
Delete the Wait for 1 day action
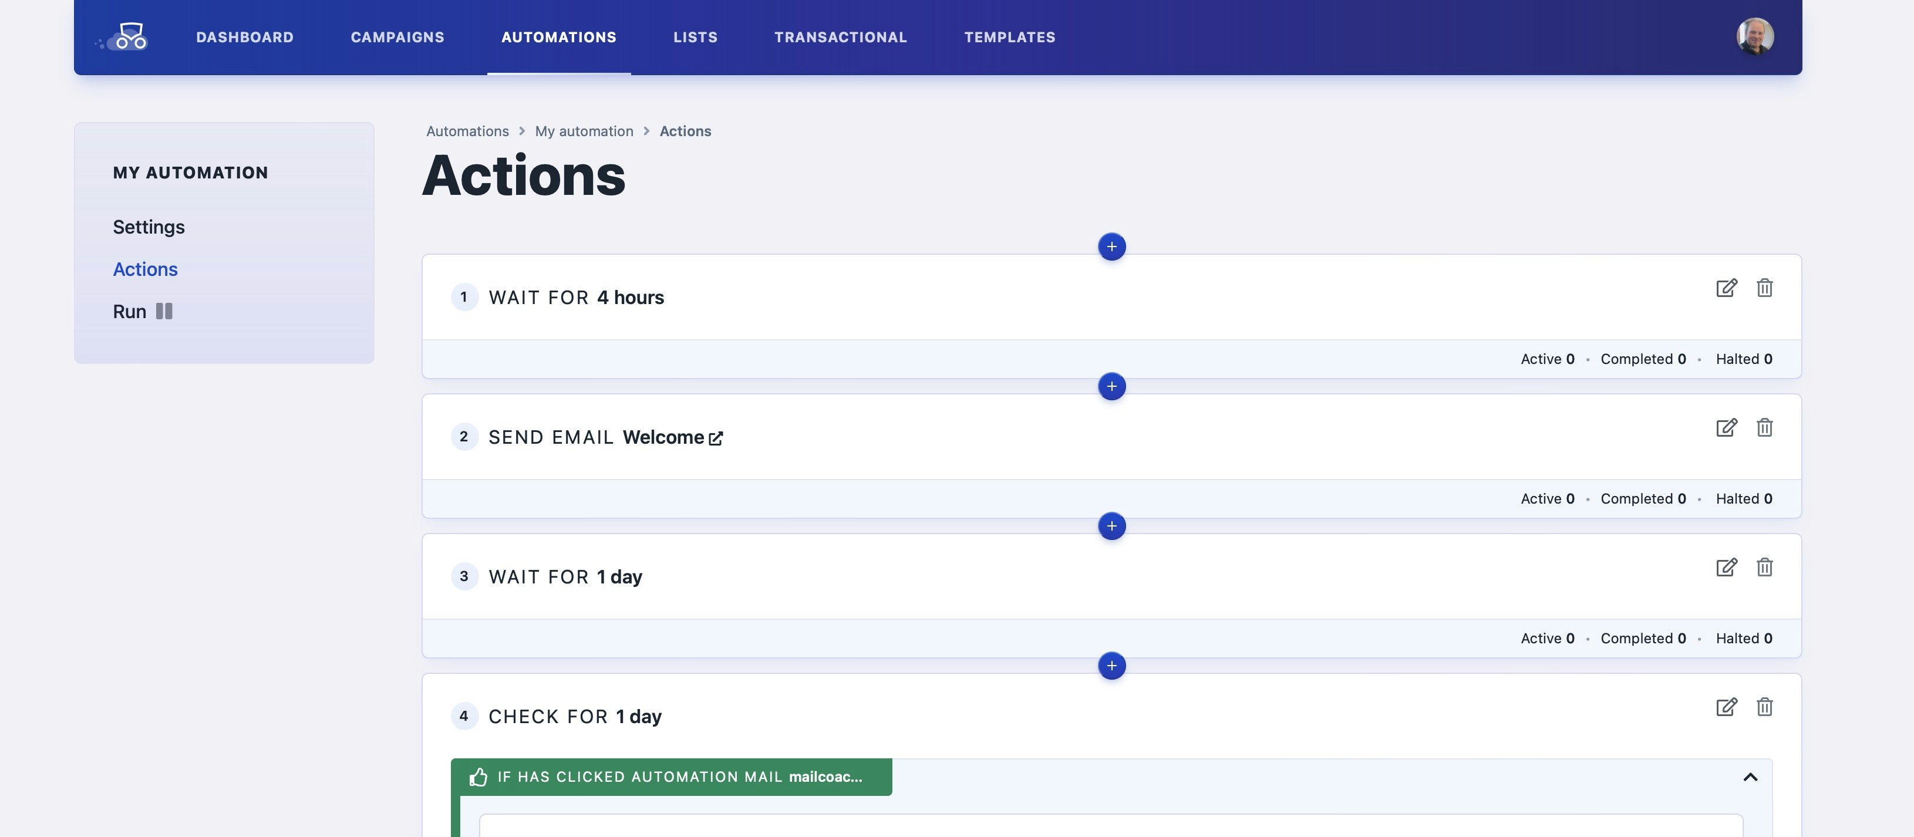point(1764,568)
